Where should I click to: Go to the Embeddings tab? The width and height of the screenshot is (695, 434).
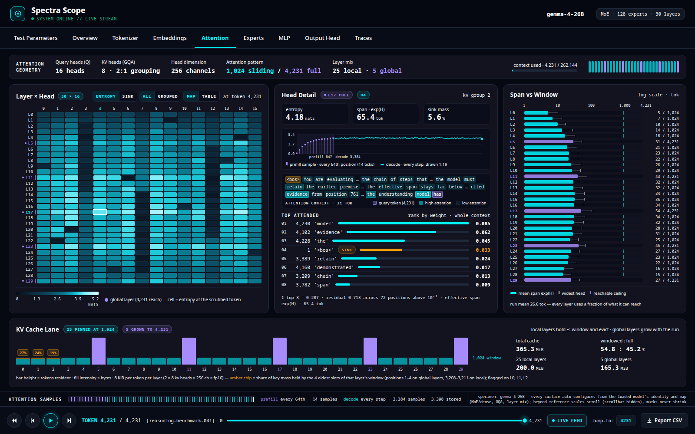pyautogui.click(x=170, y=38)
